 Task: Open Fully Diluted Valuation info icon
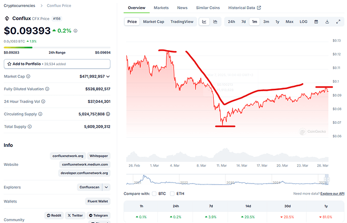pyautogui.click(x=47, y=89)
